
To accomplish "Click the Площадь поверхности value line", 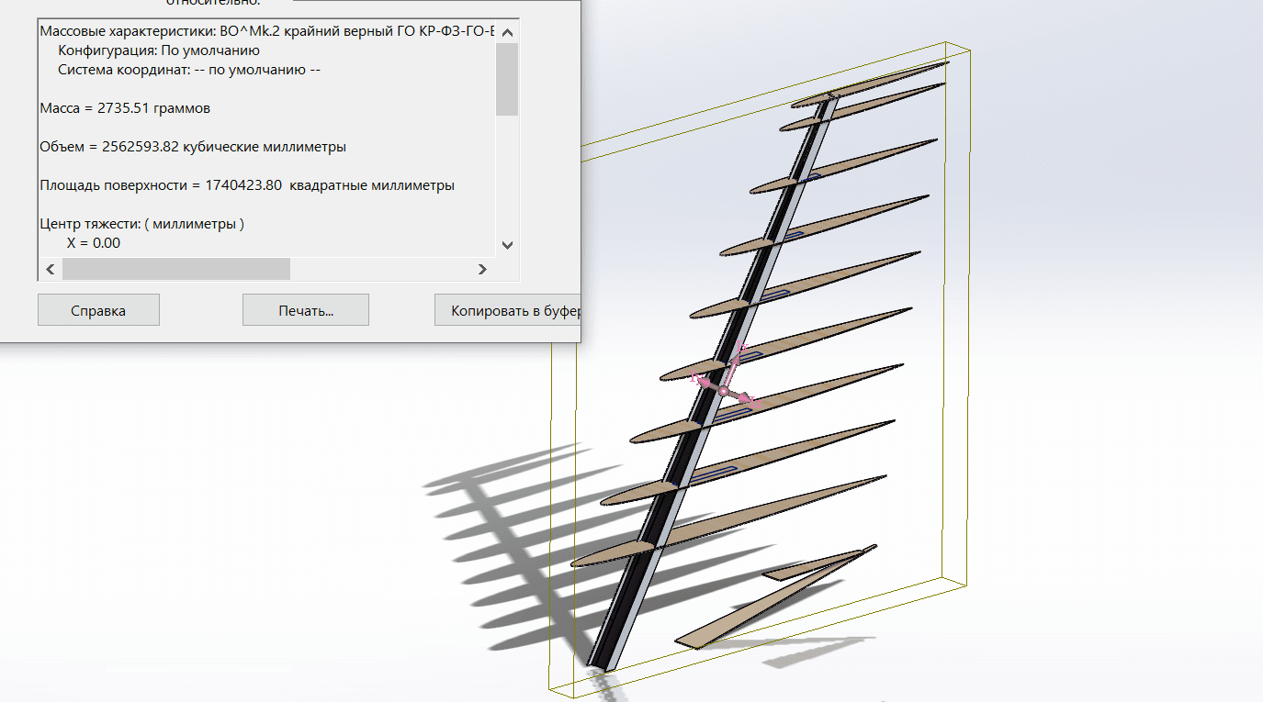I will pos(246,185).
